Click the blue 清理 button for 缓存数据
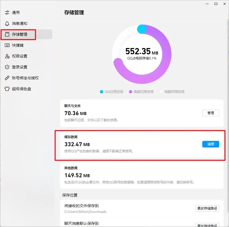The height and width of the screenshot is (227, 229). tap(210, 144)
